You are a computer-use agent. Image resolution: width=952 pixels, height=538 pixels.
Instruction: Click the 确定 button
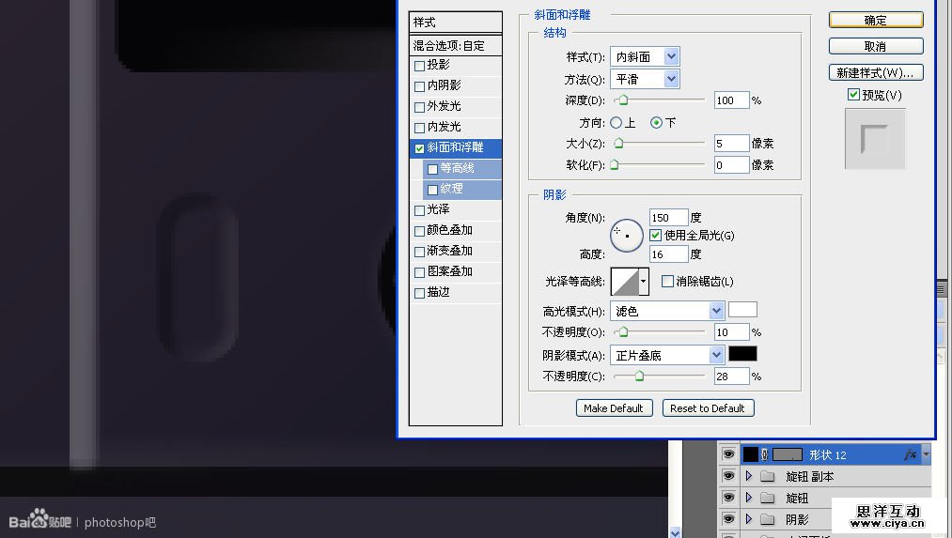(x=875, y=20)
